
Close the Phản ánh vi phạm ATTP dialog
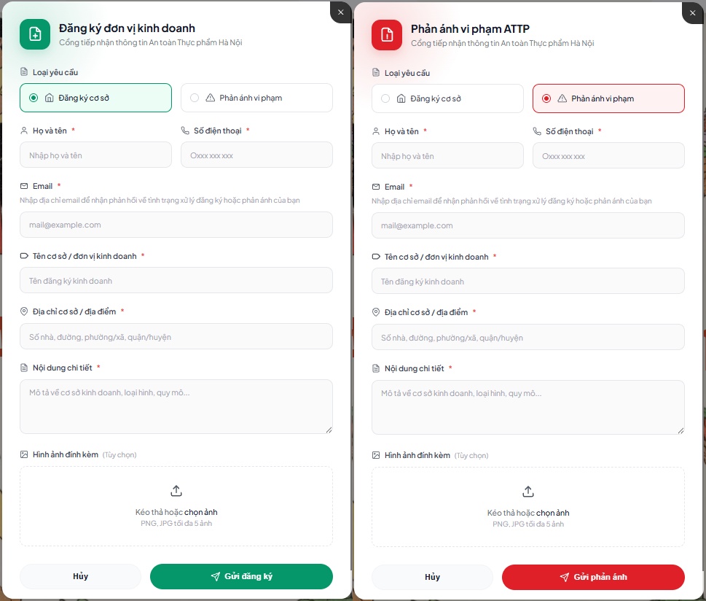pyautogui.click(x=693, y=12)
